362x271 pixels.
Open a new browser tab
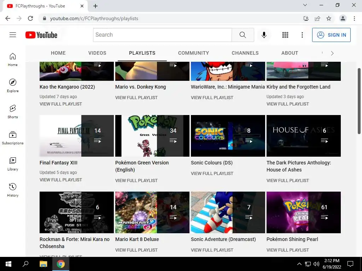click(x=95, y=6)
